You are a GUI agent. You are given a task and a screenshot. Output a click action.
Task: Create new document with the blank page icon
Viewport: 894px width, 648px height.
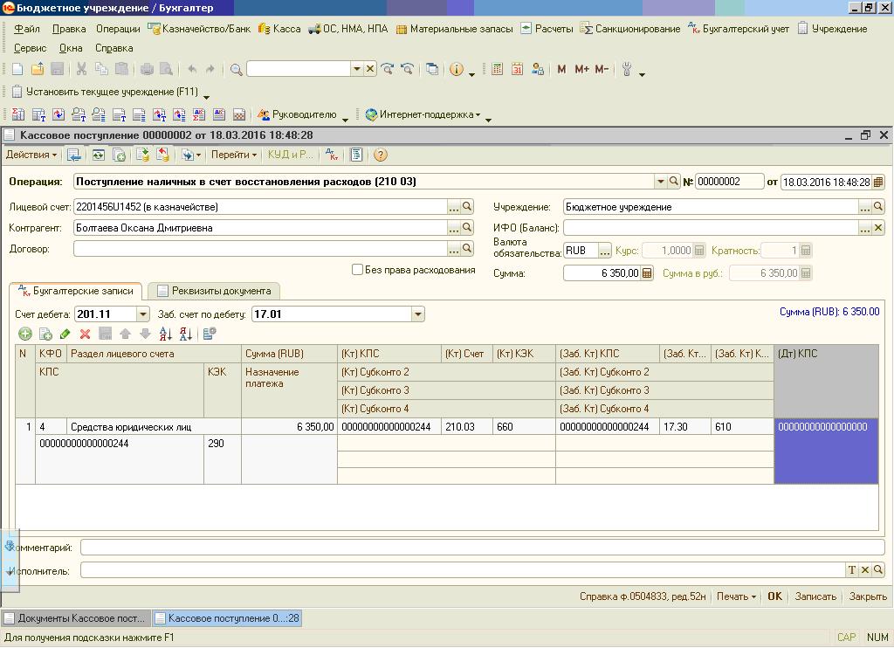[x=17, y=69]
